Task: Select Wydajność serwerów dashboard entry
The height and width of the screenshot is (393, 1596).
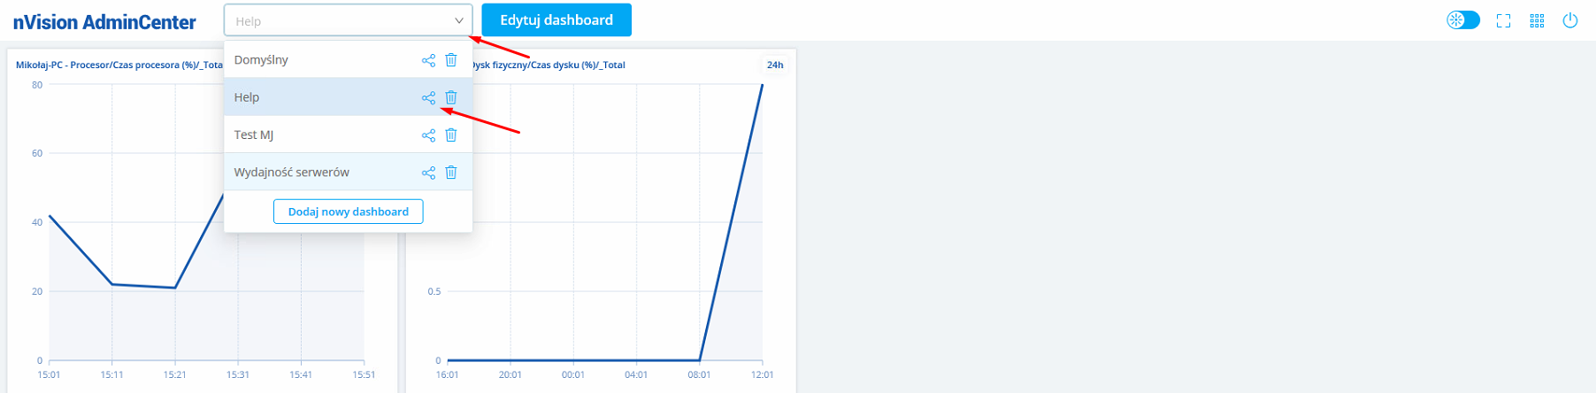Action: coord(292,173)
